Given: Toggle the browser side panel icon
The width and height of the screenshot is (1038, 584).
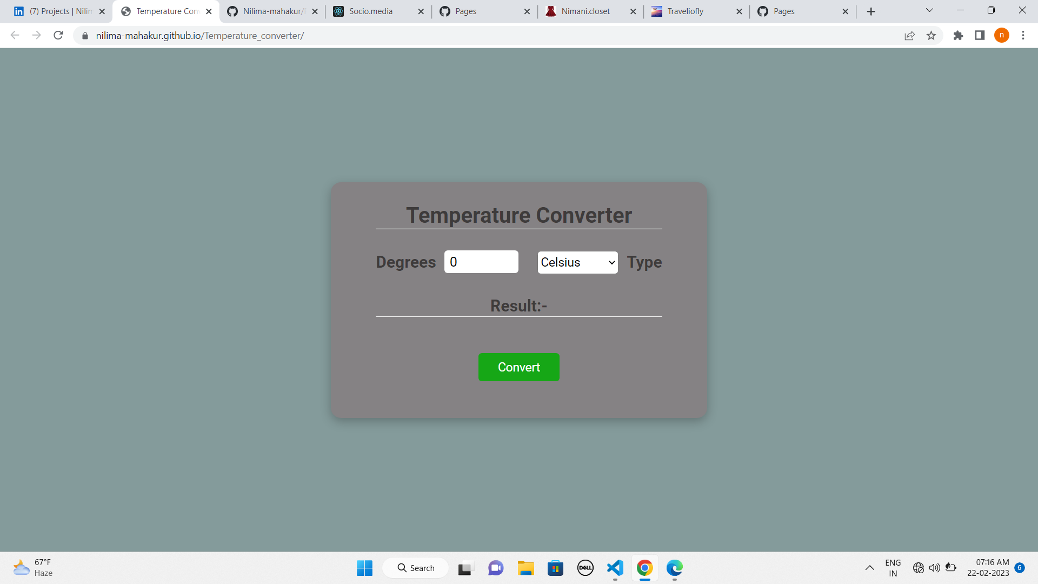Looking at the screenshot, I should pyautogui.click(x=980, y=36).
